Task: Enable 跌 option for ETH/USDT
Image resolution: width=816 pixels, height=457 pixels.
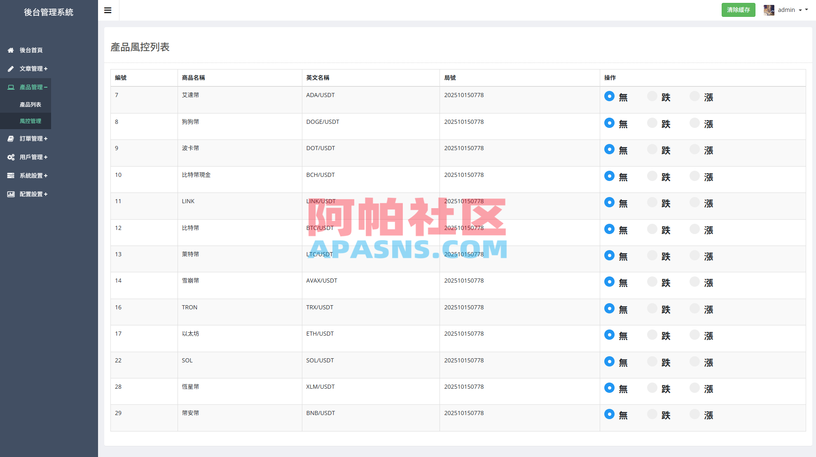Action: (652, 334)
